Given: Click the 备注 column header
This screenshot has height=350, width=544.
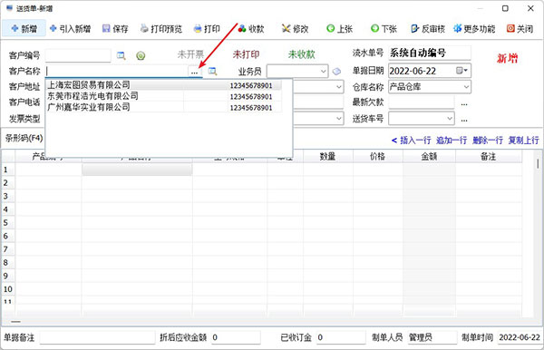Looking at the screenshot, I should pyautogui.click(x=489, y=157).
